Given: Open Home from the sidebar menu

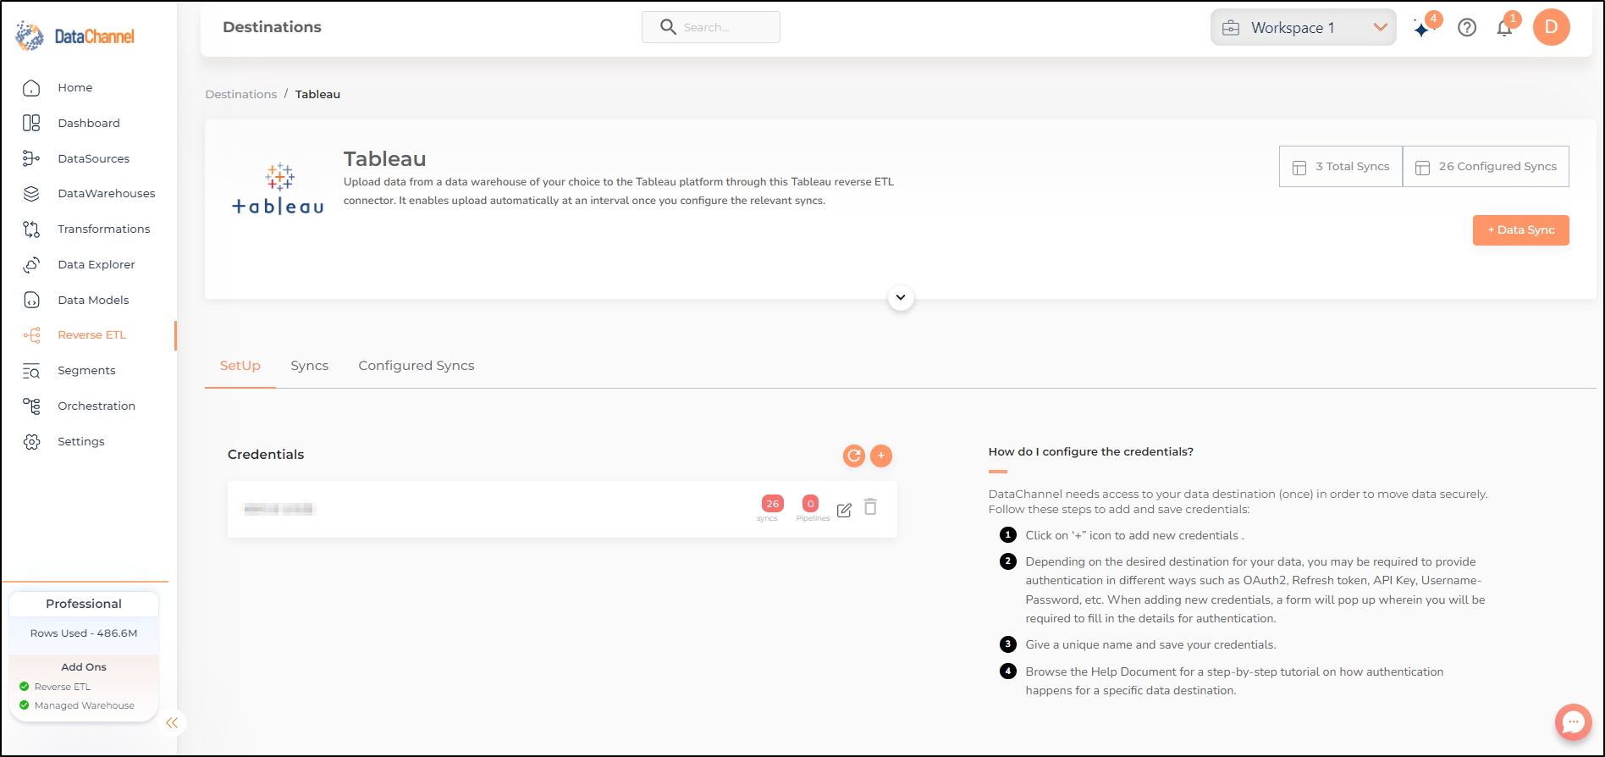Looking at the screenshot, I should (75, 87).
